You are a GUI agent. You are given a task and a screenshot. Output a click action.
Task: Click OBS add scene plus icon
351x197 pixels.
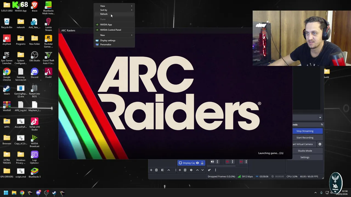click(x=151, y=170)
